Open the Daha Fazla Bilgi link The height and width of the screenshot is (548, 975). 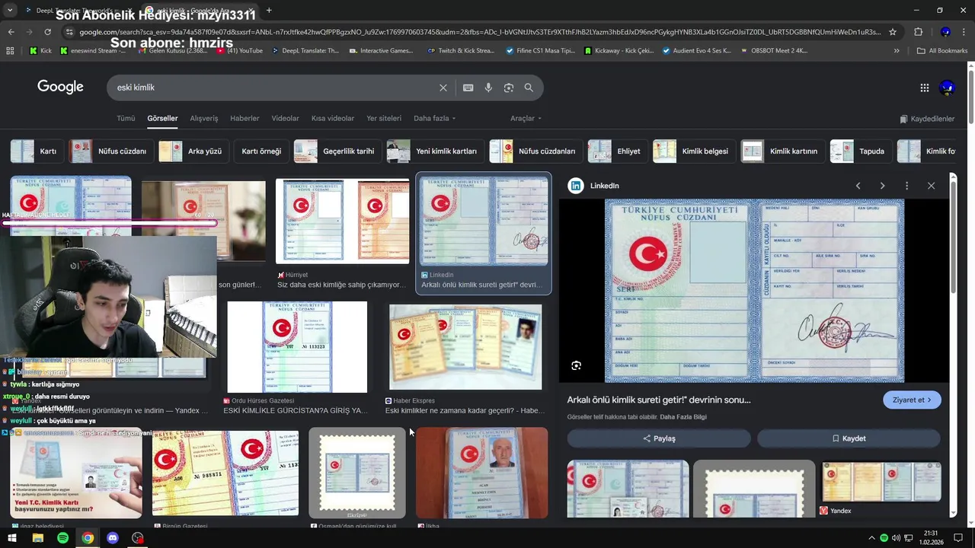[683, 417]
